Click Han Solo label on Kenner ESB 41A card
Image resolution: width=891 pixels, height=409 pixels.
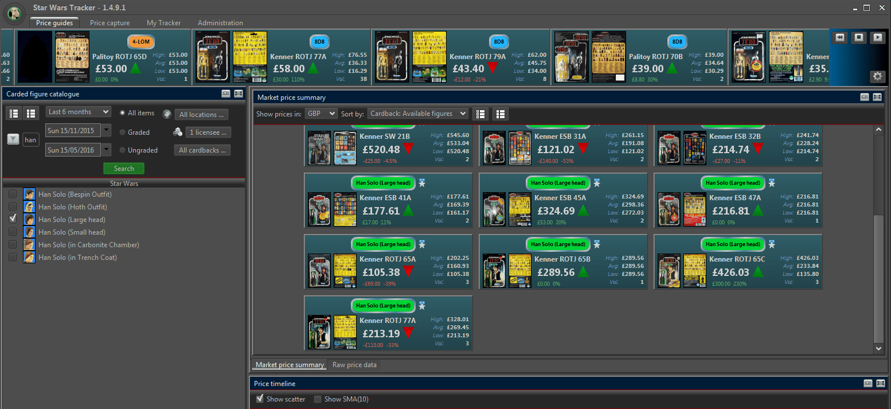(x=383, y=183)
